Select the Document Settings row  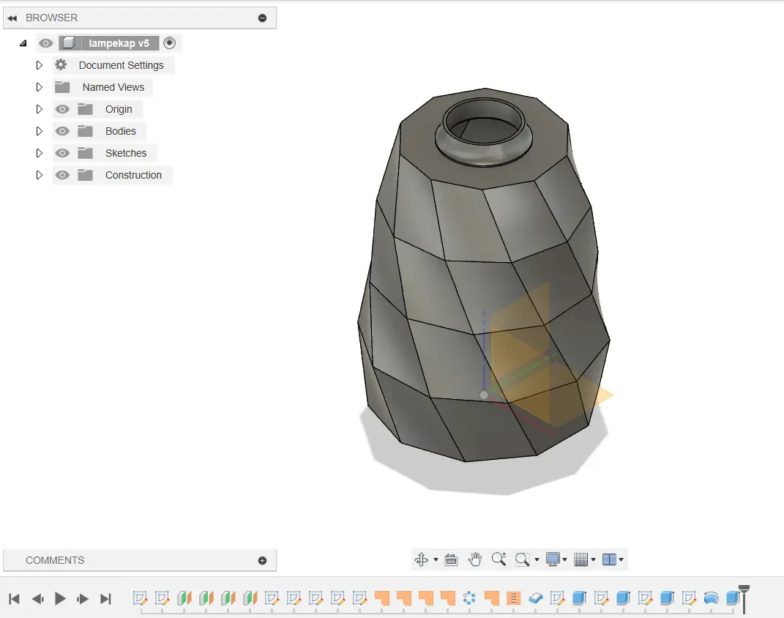(113, 65)
